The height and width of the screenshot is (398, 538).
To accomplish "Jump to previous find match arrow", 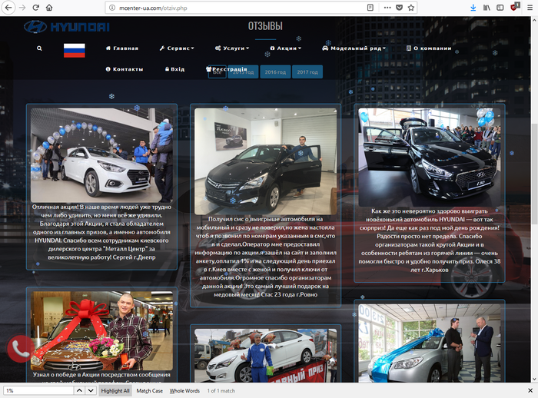I will 79,390.
